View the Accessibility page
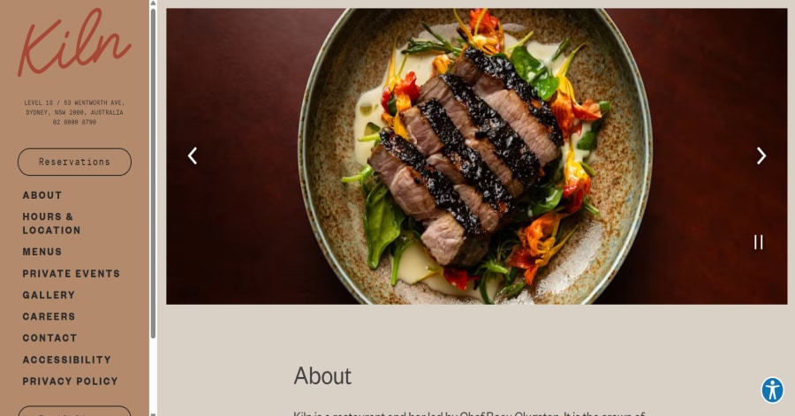This screenshot has width=795, height=416. coord(66,359)
